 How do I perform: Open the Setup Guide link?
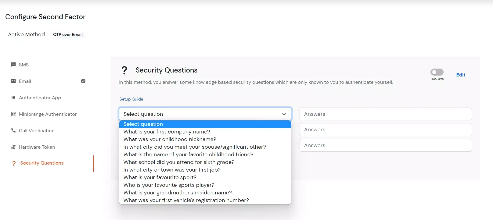tap(131, 99)
